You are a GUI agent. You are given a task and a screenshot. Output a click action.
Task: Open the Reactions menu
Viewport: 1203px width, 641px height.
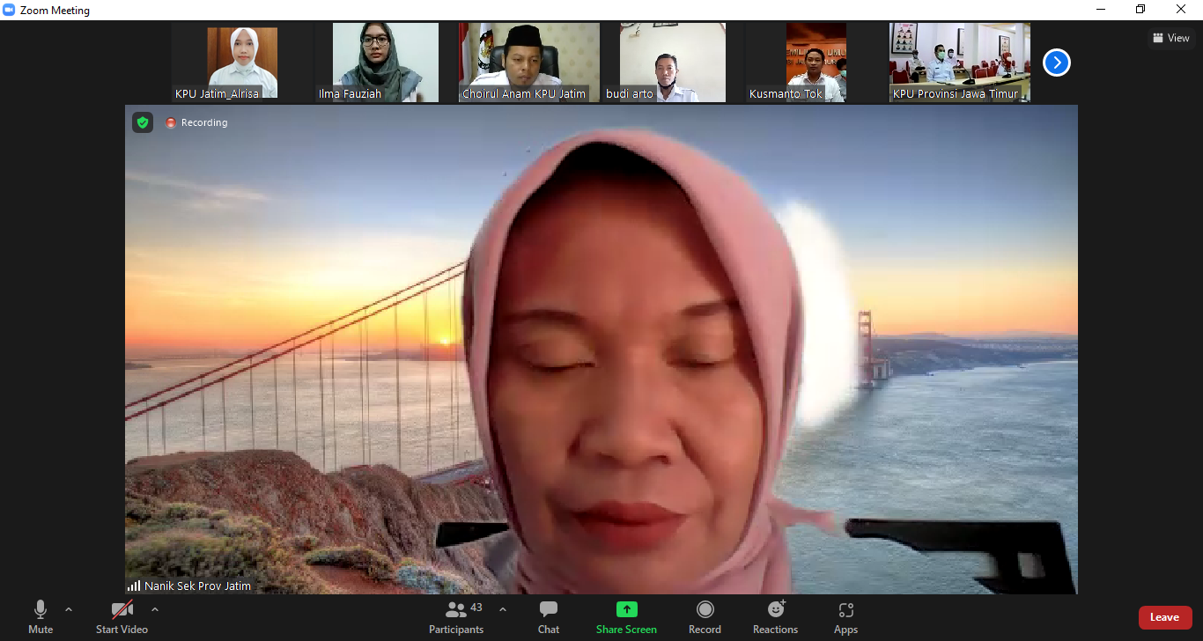775,617
